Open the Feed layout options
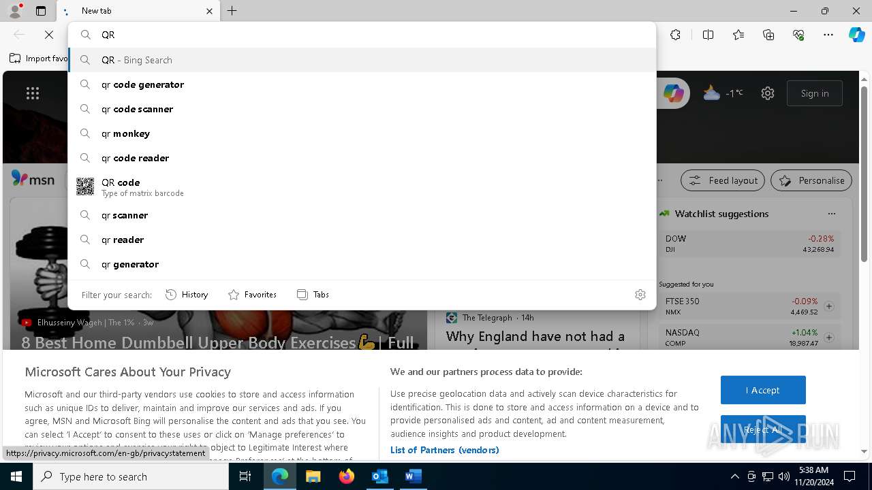 pyautogui.click(x=723, y=180)
